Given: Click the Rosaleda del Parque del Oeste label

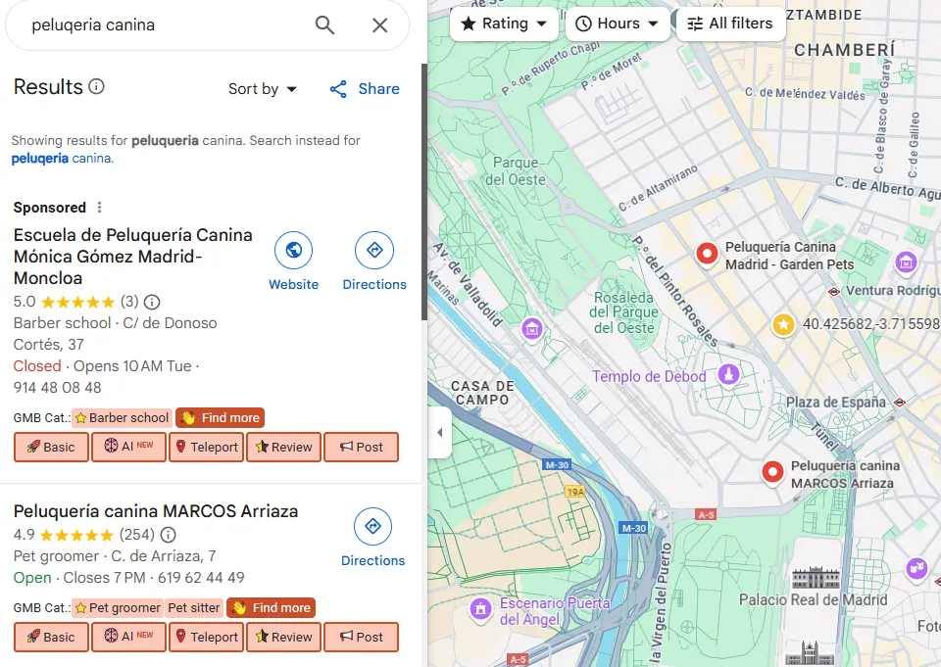Looking at the screenshot, I should pyautogui.click(x=624, y=312).
